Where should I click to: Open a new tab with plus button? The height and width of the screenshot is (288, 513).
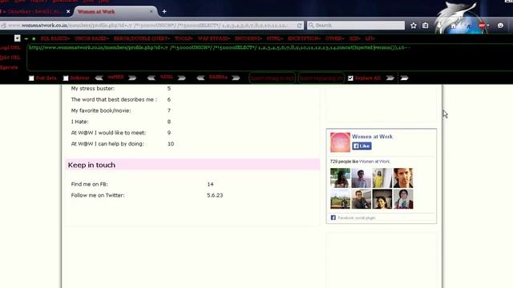[x=164, y=11]
